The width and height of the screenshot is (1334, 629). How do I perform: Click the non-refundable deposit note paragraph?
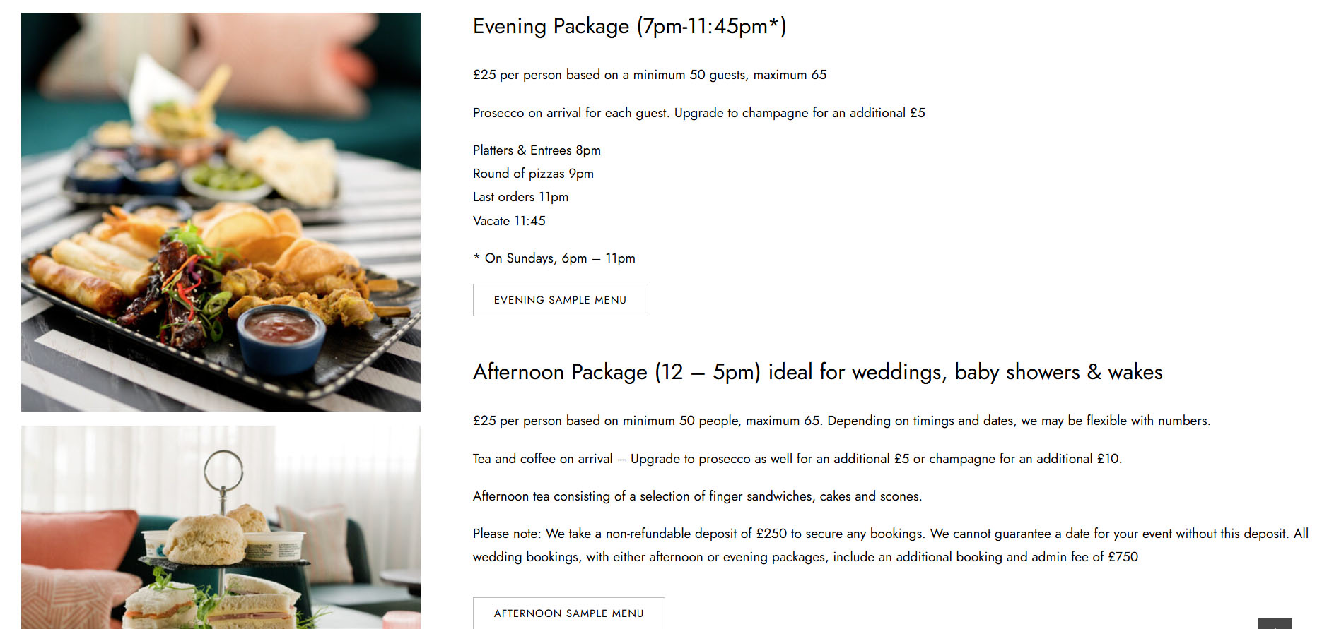(x=890, y=545)
